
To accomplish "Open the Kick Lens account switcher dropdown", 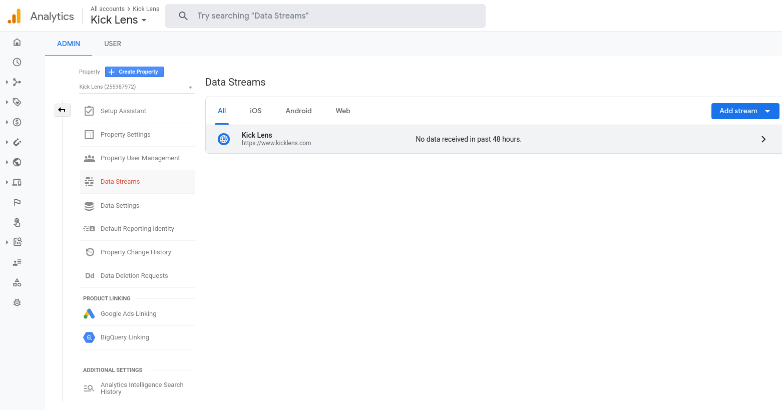I will pyautogui.click(x=119, y=20).
